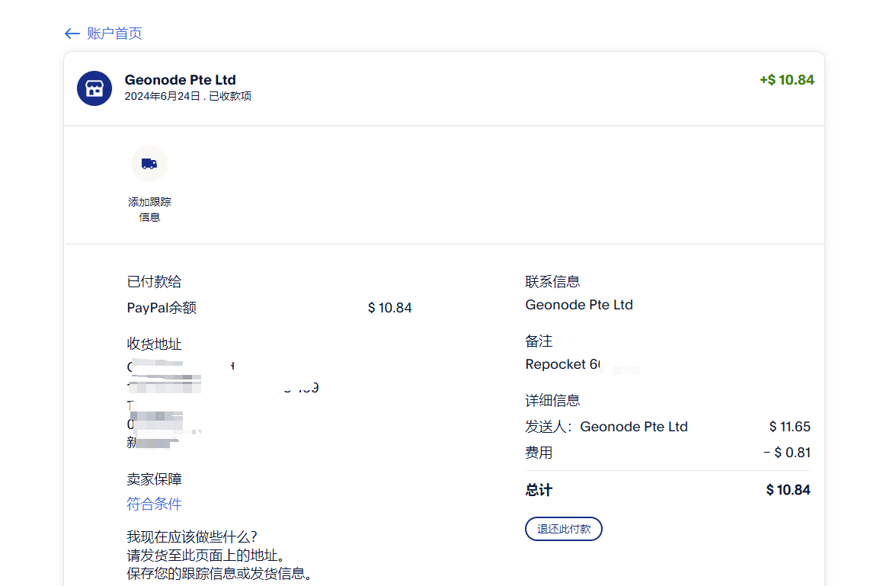Click the 退还此付款 refund button
Screen dimensions: 896x586
point(563,529)
